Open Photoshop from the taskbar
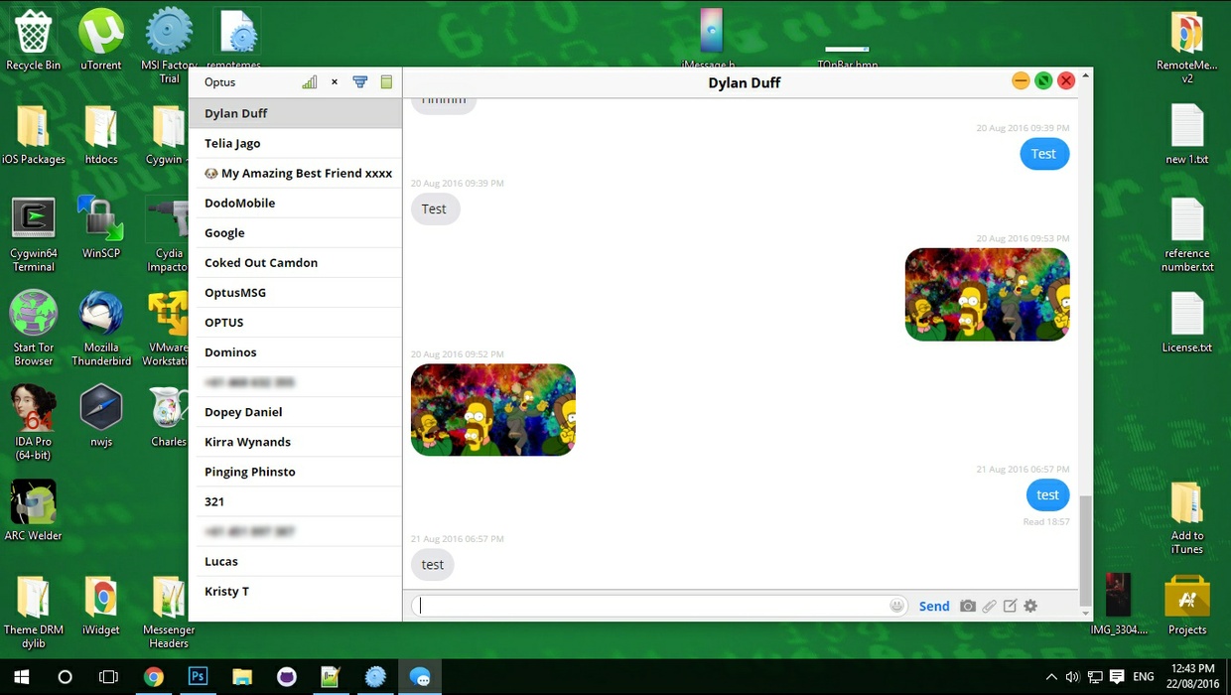1231x695 pixels. 198,677
